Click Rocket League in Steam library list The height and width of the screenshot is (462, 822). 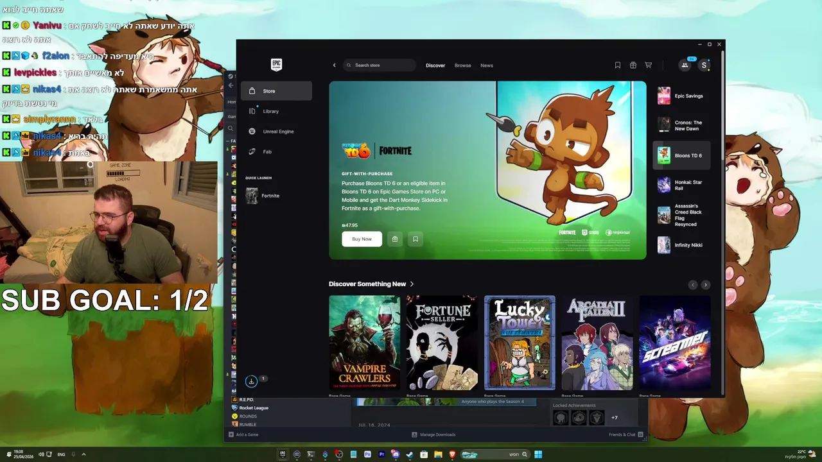[x=254, y=408]
